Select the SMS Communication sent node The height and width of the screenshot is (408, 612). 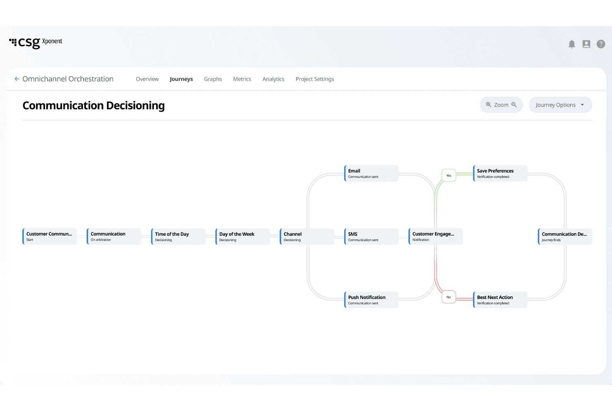(371, 236)
